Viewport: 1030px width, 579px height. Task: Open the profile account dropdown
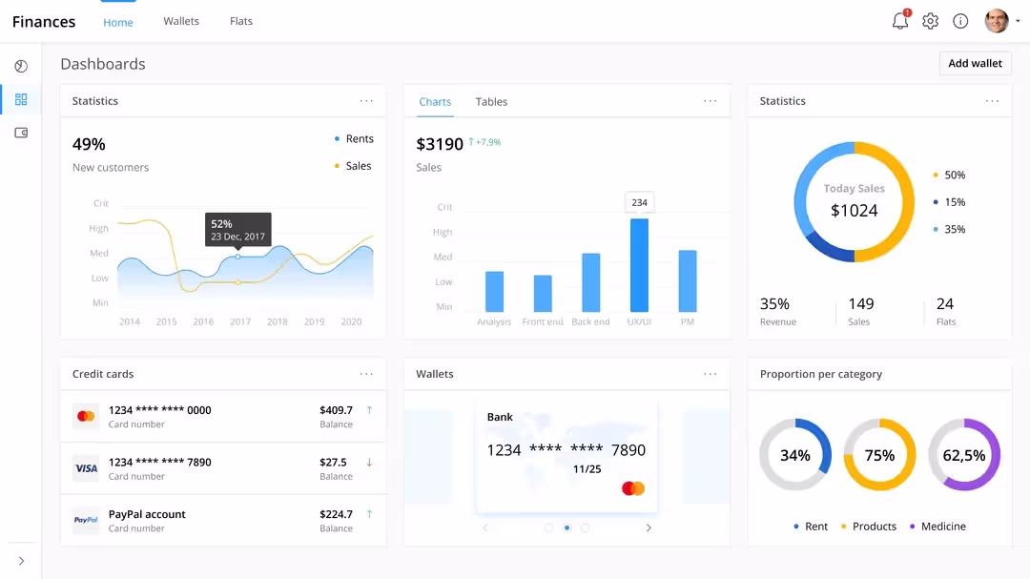[x=999, y=20]
